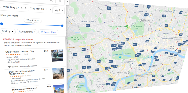Select the £106 marker by River Thames

tap(81, 77)
